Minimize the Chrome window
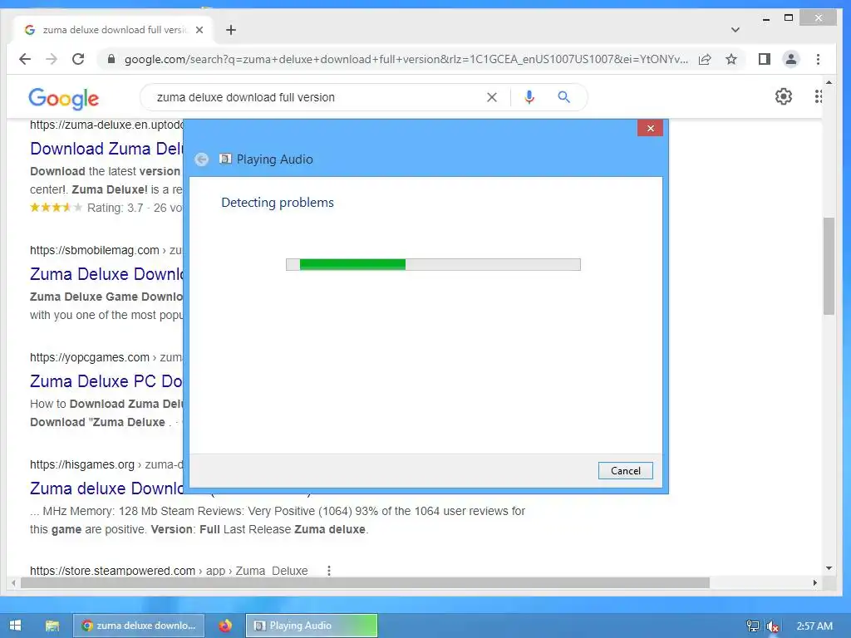The height and width of the screenshot is (638, 851). (x=765, y=18)
